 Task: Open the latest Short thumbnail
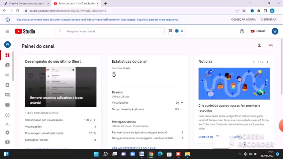(x=61, y=87)
